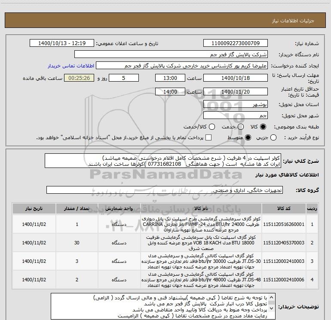Open اطلاعات تماس خریدار link

(x=71, y=66)
